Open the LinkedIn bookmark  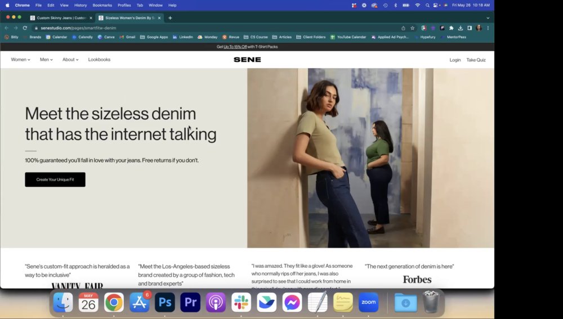[183, 37]
